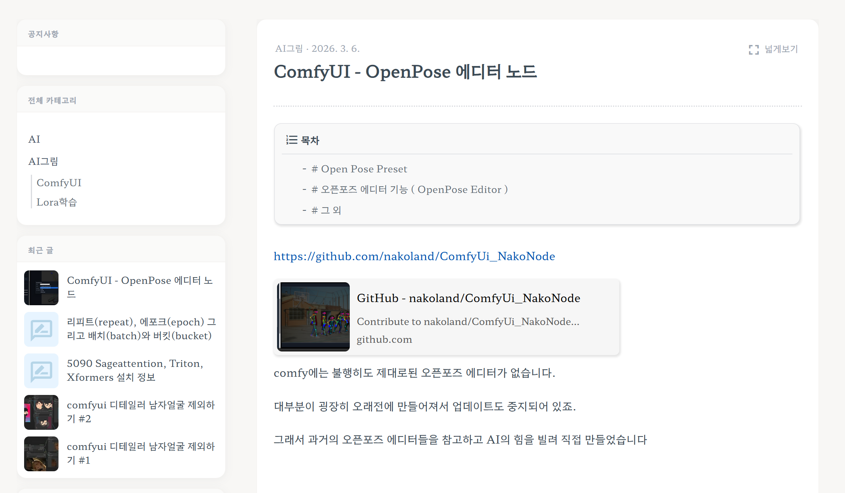845x493 pixels.
Task: Click the 목차 list icon
Action: (292, 140)
